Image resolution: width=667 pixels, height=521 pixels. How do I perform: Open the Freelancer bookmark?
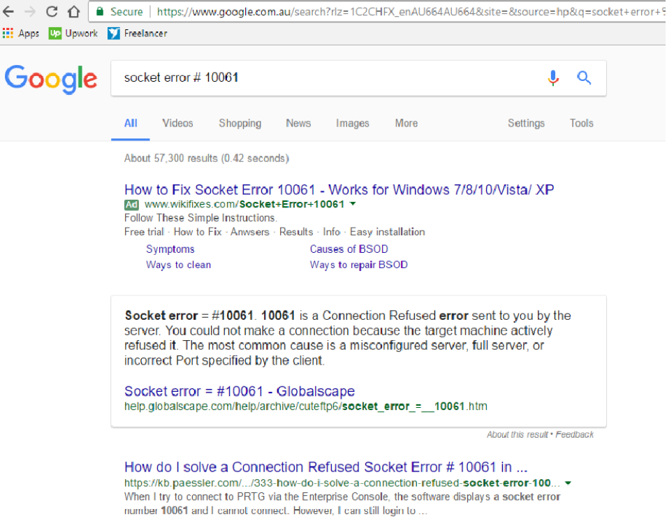[137, 34]
